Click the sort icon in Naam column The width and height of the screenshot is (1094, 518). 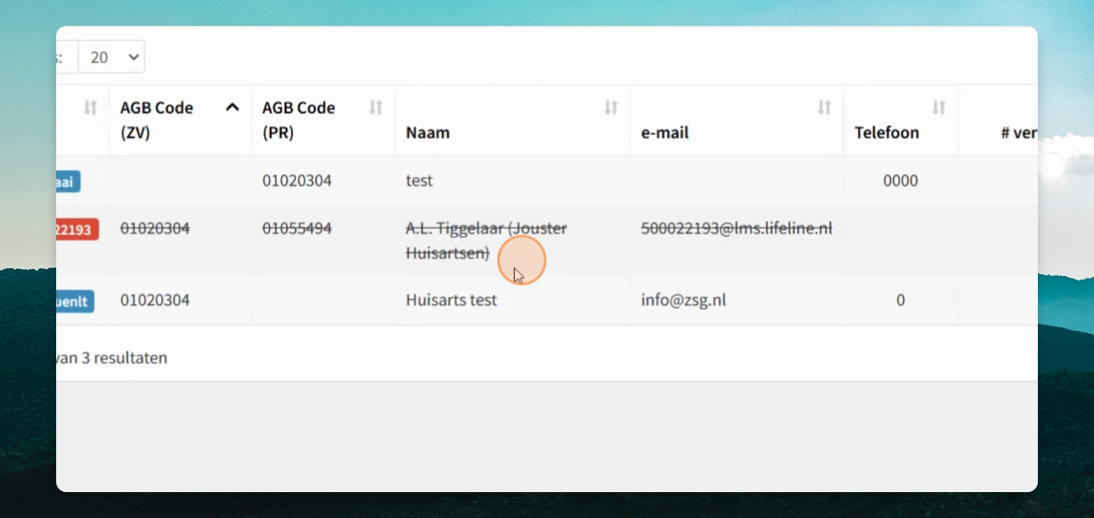(610, 107)
